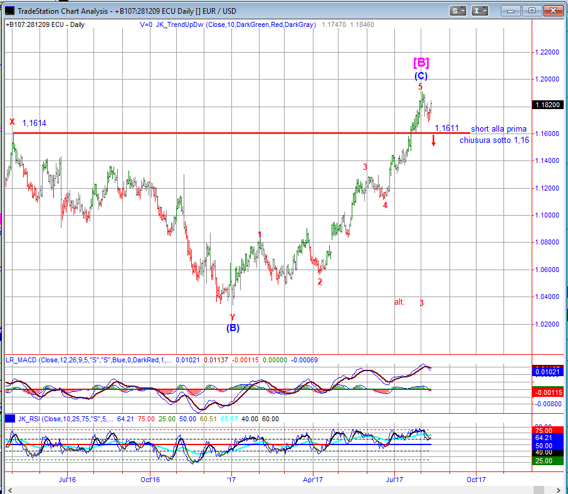Click the blue A icon beside JK_RSI
568x494 pixels.
(x=10, y=419)
